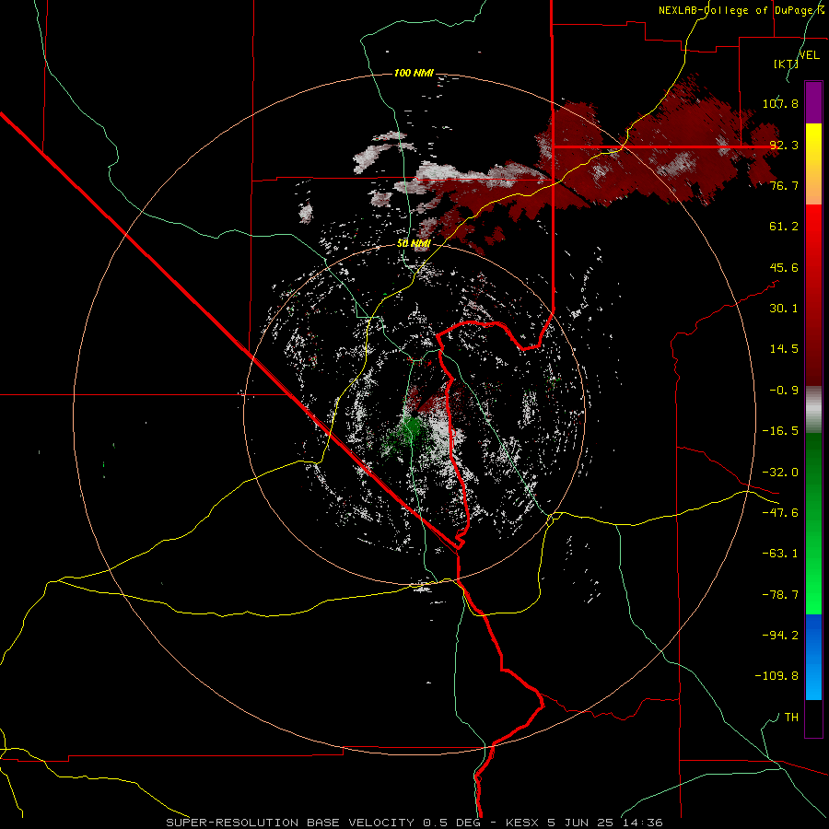829x829 pixels.
Task: Click the 100 NMI range ring label
Action: (414, 73)
